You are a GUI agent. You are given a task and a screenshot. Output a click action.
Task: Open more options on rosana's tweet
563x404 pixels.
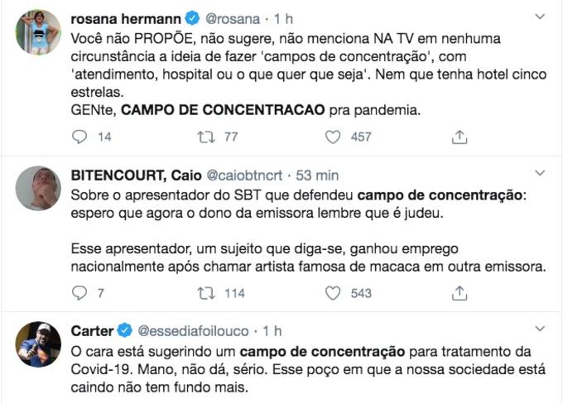539,17
